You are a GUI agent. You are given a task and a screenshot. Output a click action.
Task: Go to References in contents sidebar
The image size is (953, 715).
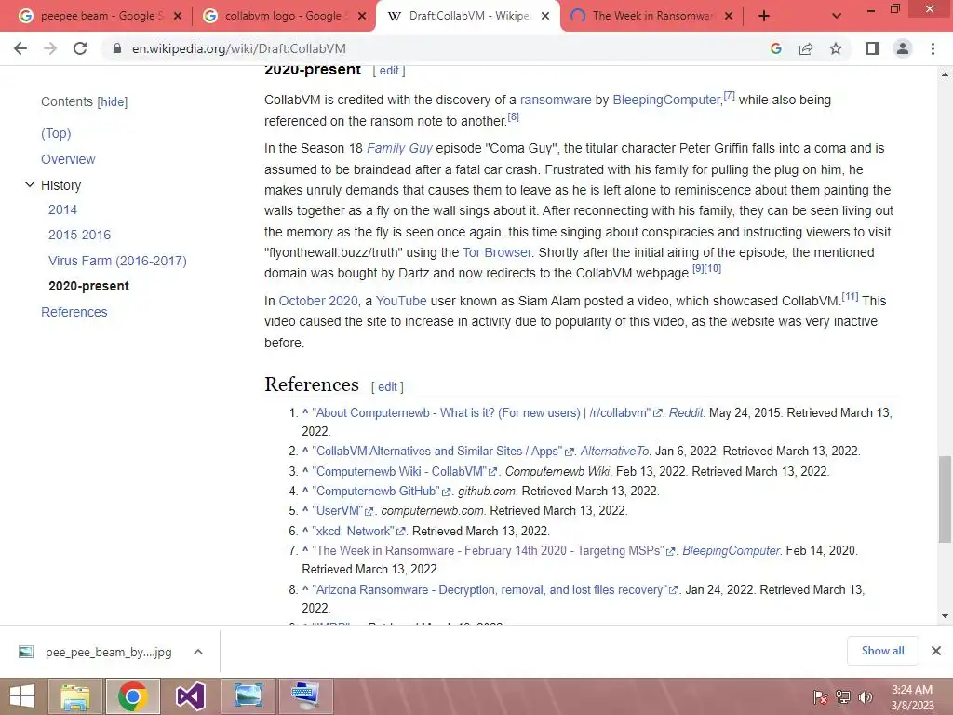coord(74,312)
